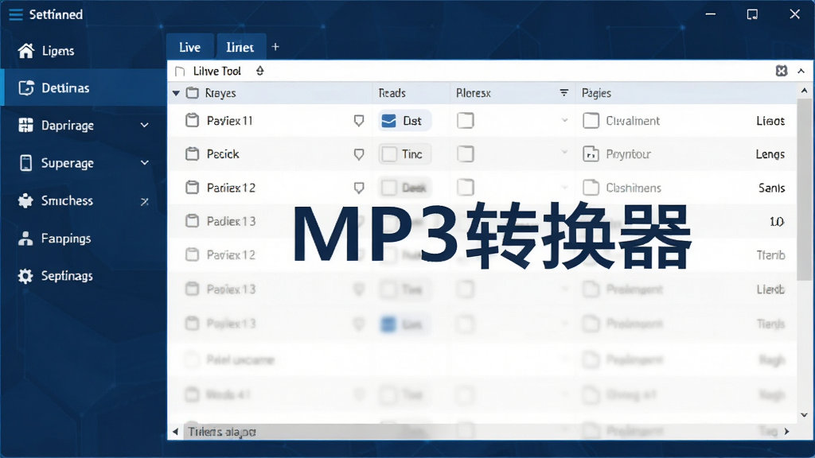Click the shield icon on Paviex 11 row
This screenshot has width=815, height=458.
coord(359,121)
